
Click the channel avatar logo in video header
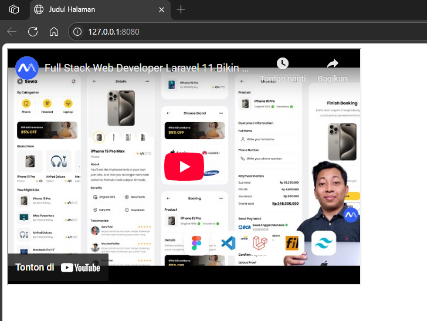pyautogui.click(x=27, y=68)
